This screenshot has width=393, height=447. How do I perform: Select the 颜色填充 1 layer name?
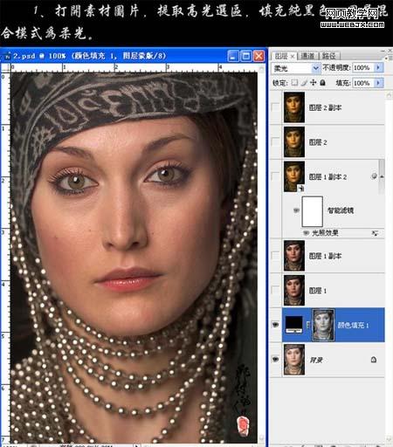coord(353,325)
